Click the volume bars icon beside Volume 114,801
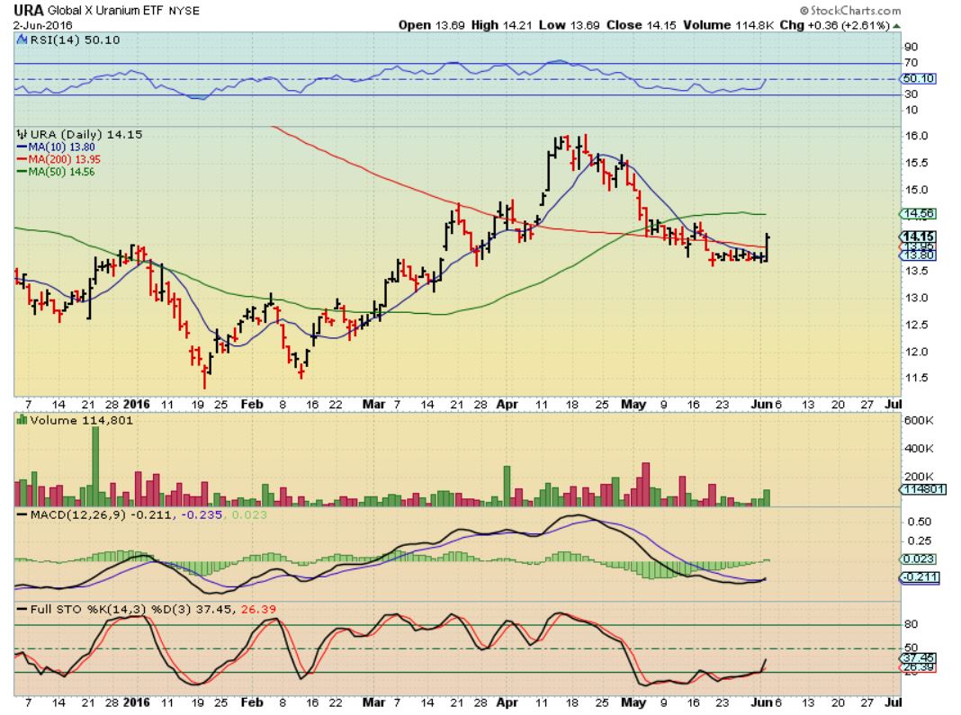Screen dimensions: 961x715 click(x=22, y=420)
